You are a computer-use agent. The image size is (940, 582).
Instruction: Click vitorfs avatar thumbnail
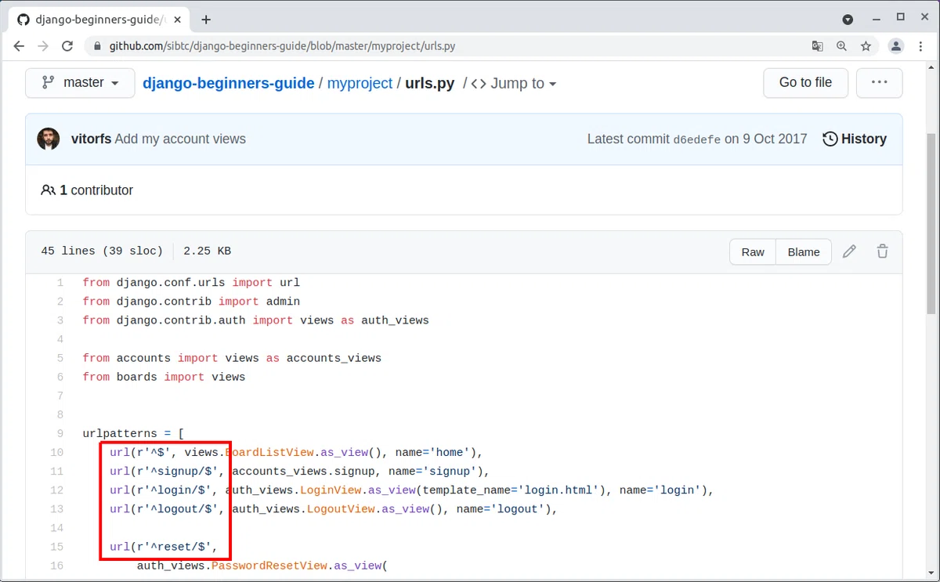tap(49, 139)
